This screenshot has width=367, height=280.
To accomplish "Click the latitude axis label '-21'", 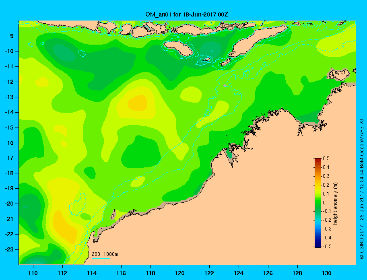I will pos(10,219).
